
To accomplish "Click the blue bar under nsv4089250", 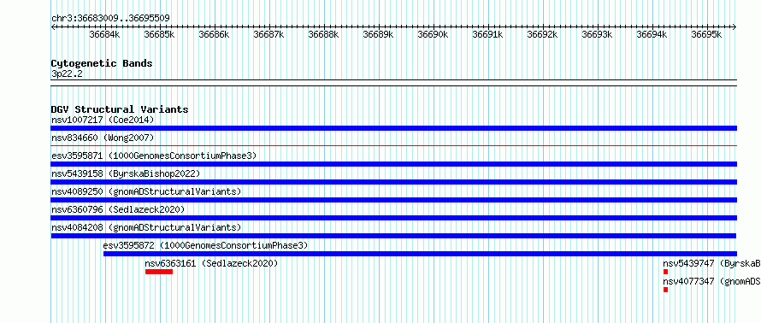I will (x=394, y=200).
